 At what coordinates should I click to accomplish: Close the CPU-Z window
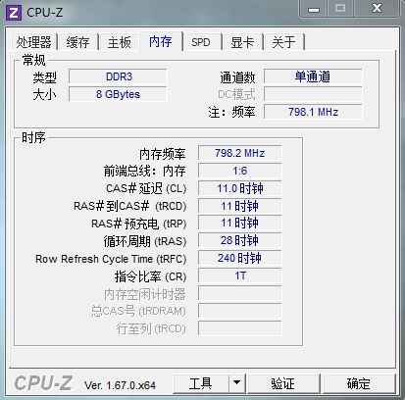click(377, 9)
